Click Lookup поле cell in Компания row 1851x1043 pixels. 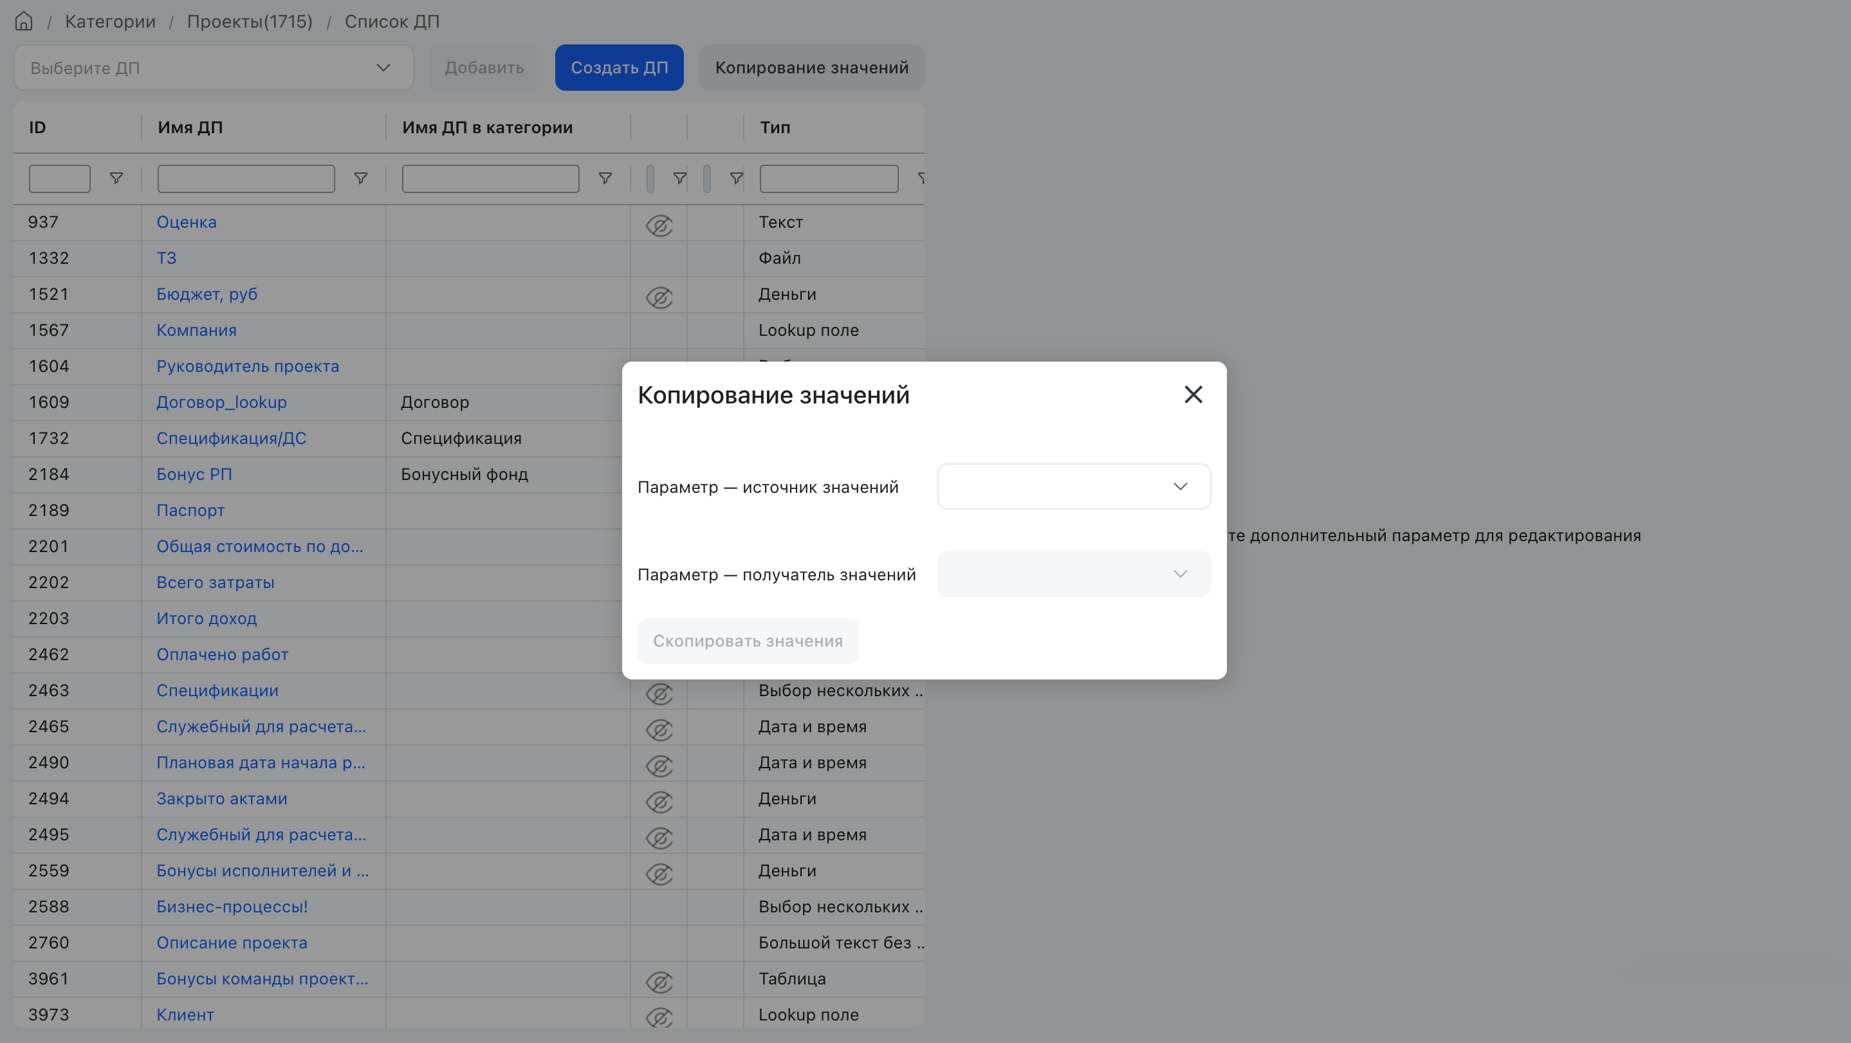coord(808,330)
